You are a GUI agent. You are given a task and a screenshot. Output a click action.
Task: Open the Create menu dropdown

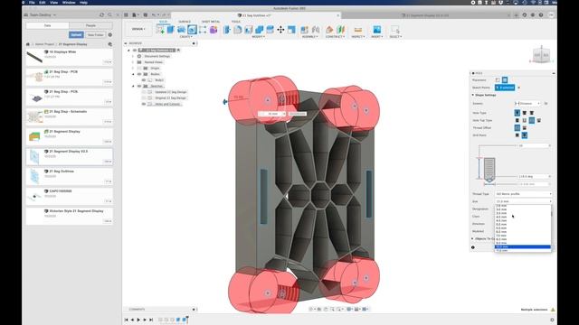185,37
